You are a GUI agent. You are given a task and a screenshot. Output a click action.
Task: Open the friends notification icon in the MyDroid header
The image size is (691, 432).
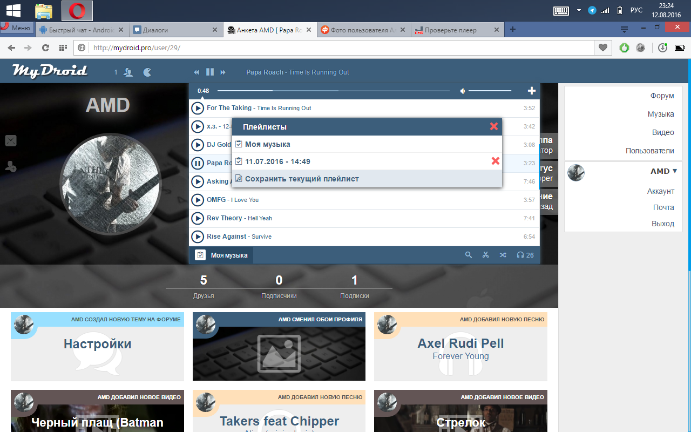pos(128,72)
